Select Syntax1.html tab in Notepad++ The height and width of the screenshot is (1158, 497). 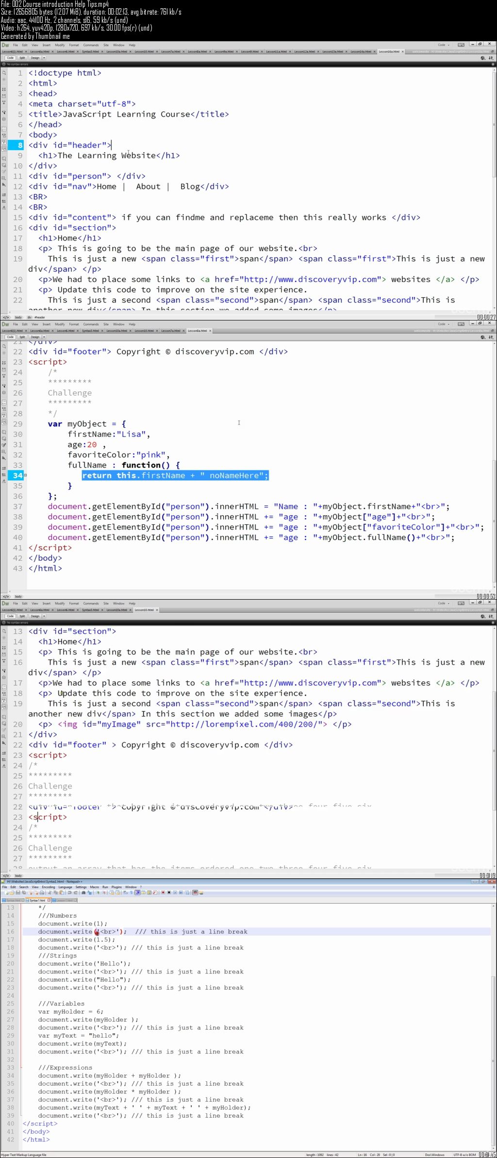[x=37, y=900]
